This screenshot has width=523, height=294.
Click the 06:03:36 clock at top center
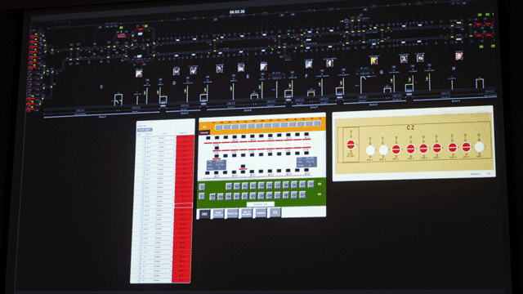point(237,12)
